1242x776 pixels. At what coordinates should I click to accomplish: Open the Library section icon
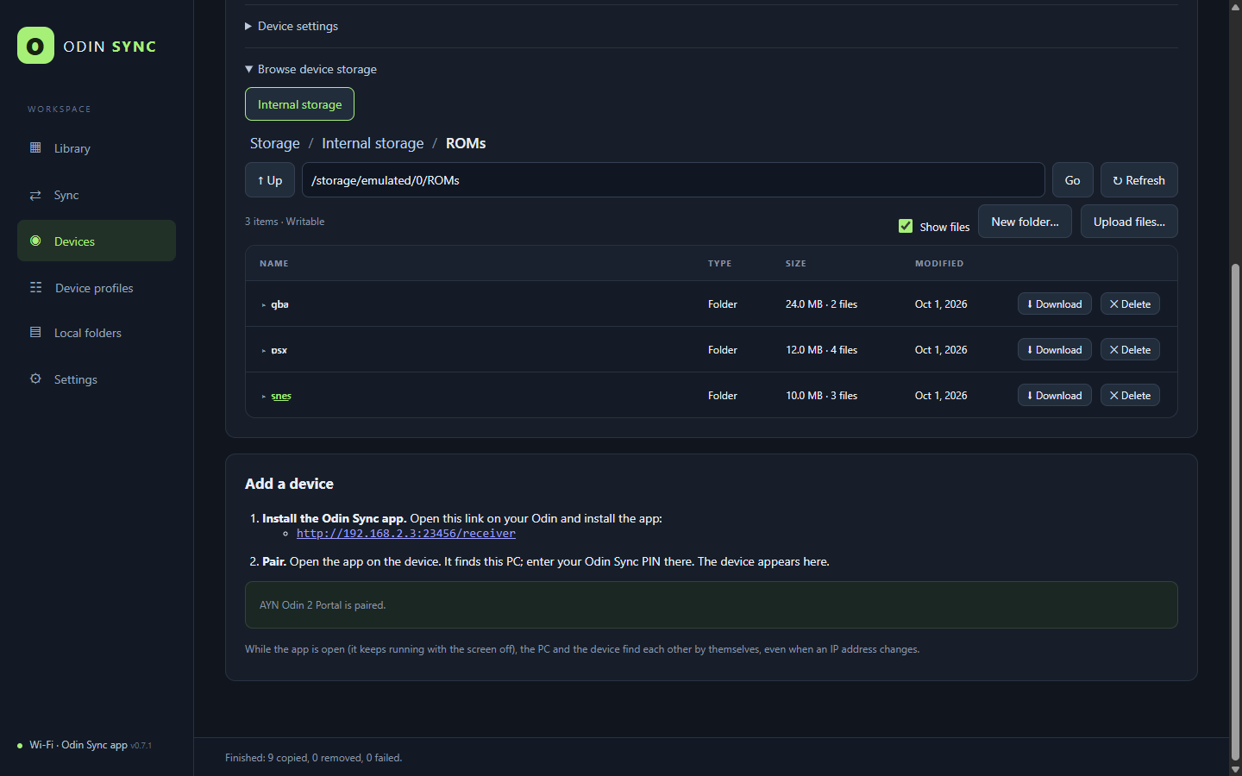(x=35, y=147)
